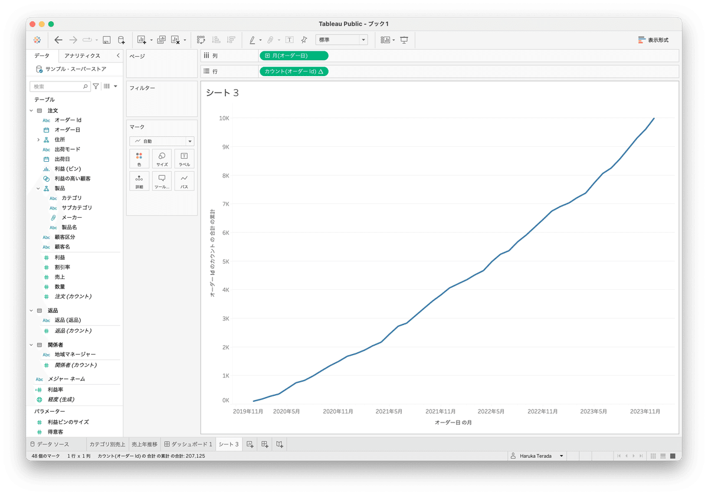Redo with the forward arrow icon
Image resolution: width=708 pixels, height=495 pixels.
(73, 40)
